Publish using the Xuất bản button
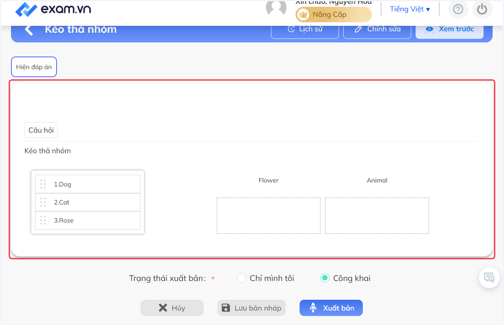The width and height of the screenshot is (504, 325). (x=331, y=308)
